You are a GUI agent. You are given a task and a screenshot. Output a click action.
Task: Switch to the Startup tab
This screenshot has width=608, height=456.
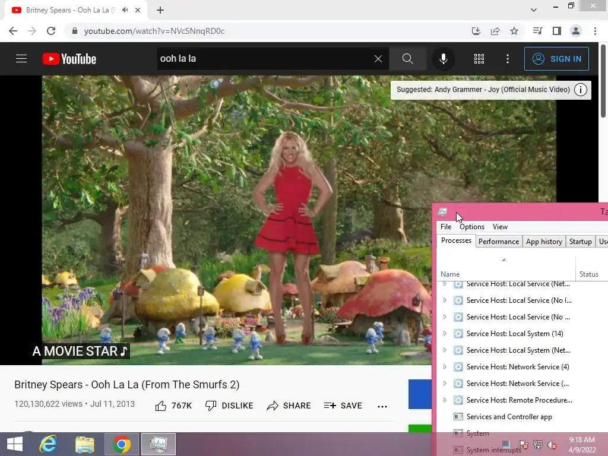click(x=581, y=242)
